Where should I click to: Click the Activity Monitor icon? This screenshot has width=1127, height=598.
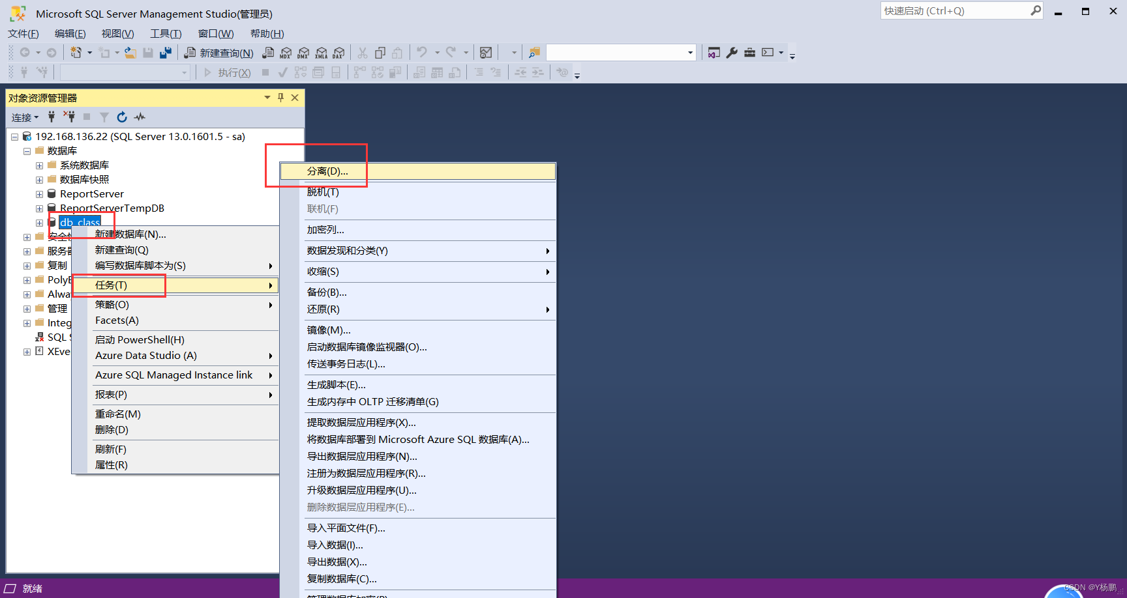click(486, 53)
